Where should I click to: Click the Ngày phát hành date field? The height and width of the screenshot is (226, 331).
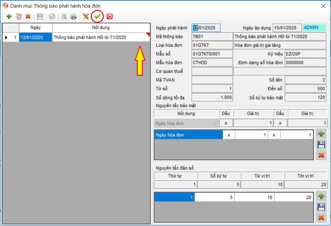(206, 28)
